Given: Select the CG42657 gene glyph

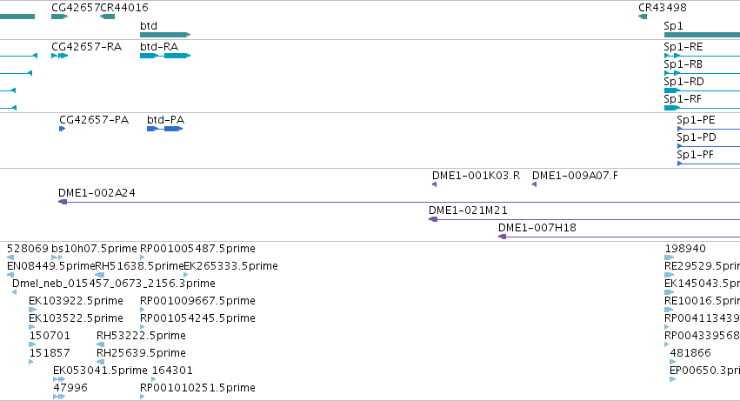Looking at the screenshot, I should [x=59, y=17].
